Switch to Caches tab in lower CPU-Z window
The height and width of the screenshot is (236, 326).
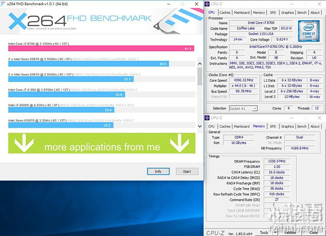(x=225, y=126)
